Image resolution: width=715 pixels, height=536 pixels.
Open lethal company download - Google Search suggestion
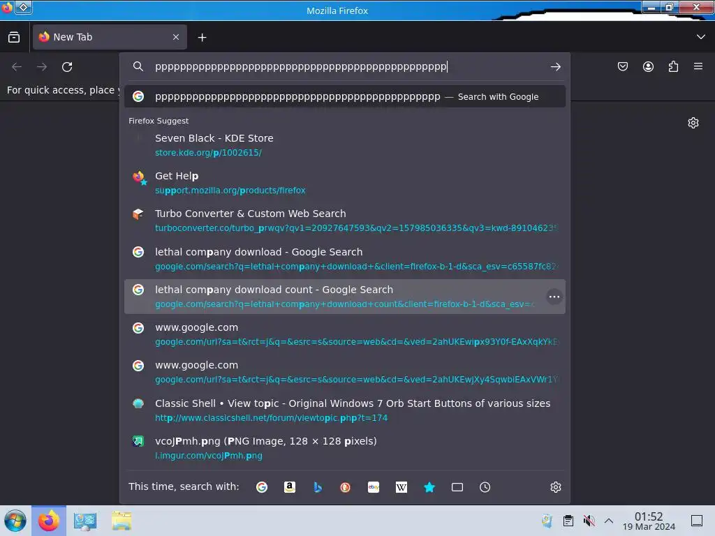pos(345,259)
